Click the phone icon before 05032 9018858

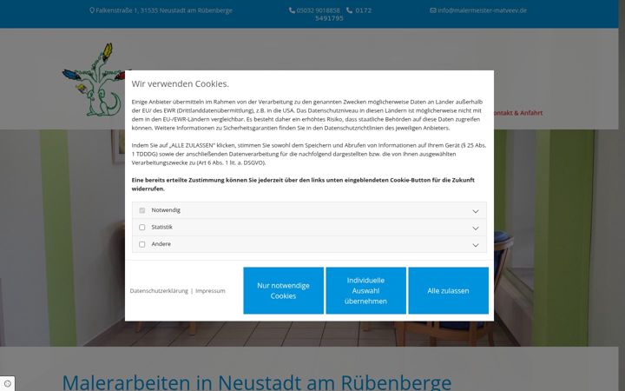tap(292, 10)
